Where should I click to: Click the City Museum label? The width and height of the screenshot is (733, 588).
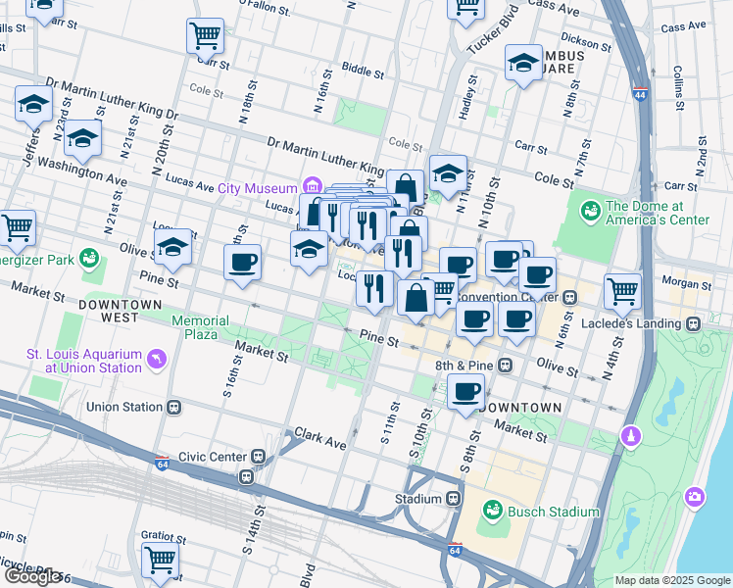point(258,188)
